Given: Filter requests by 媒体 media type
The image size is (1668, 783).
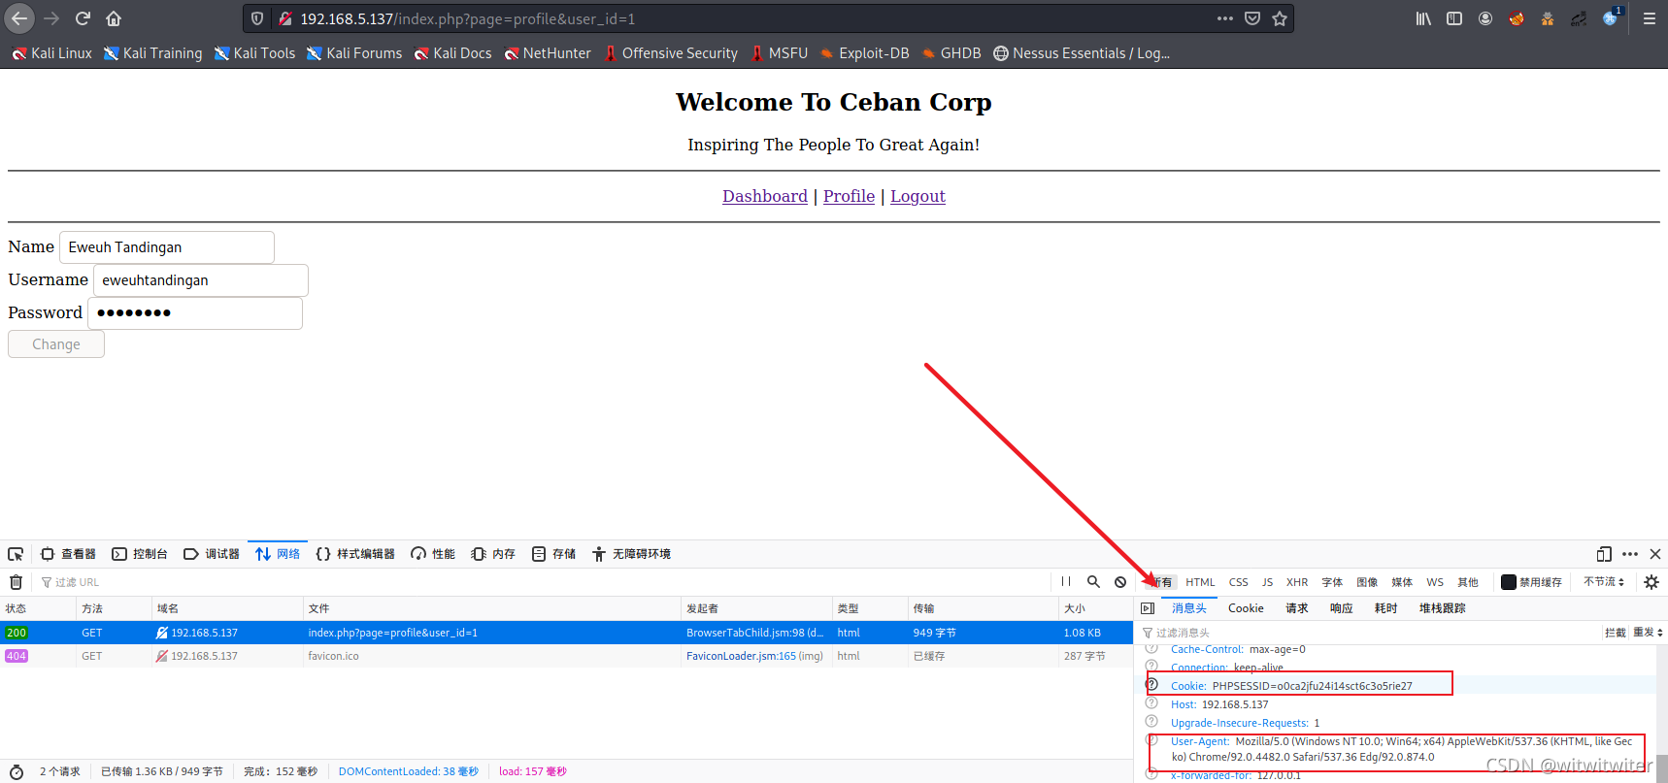Looking at the screenshot, I should [x=1402, y=582].
